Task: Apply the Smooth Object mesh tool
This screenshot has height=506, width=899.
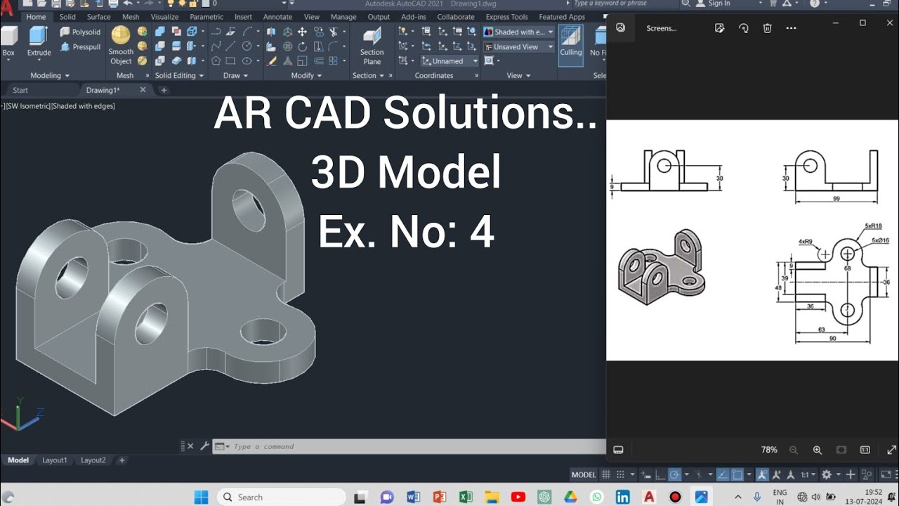Action: pyautogui.click(x=121, y=46)
